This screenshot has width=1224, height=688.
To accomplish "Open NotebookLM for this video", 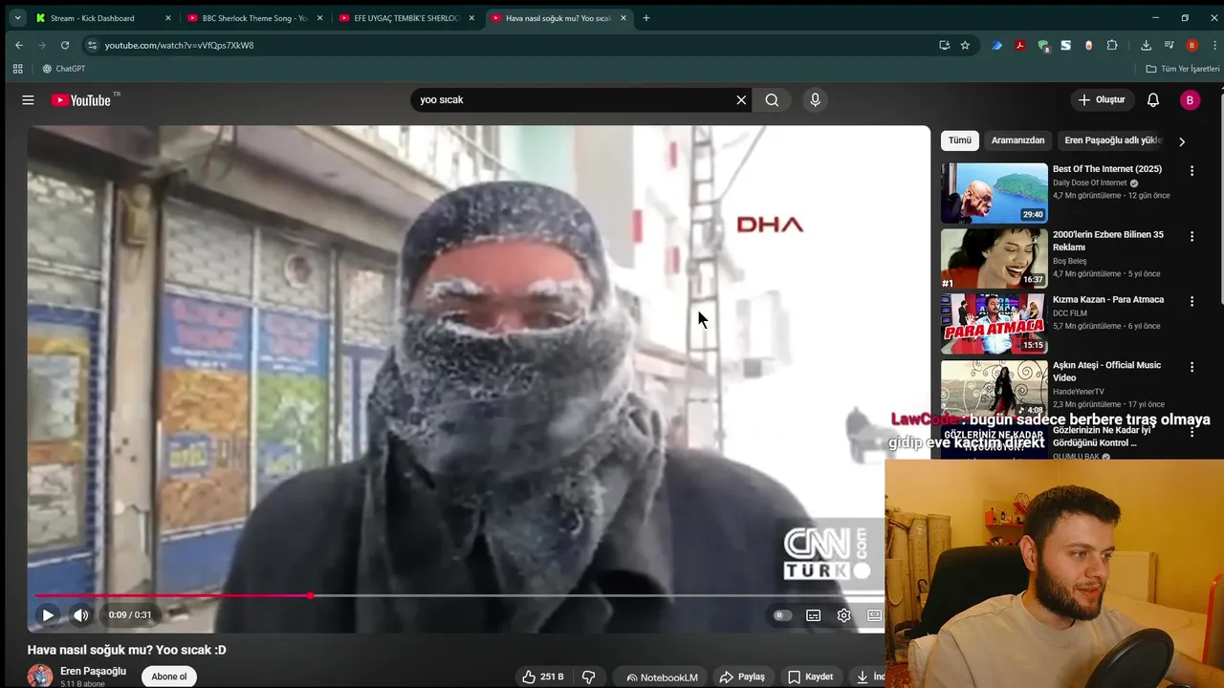I will tap(661, 677).
